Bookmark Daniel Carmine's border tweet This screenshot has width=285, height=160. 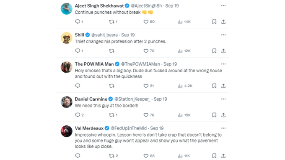[214, 115]
